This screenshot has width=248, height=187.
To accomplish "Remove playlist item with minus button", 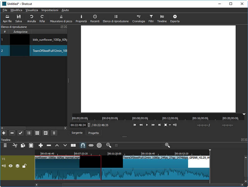I will pos(12,133).
